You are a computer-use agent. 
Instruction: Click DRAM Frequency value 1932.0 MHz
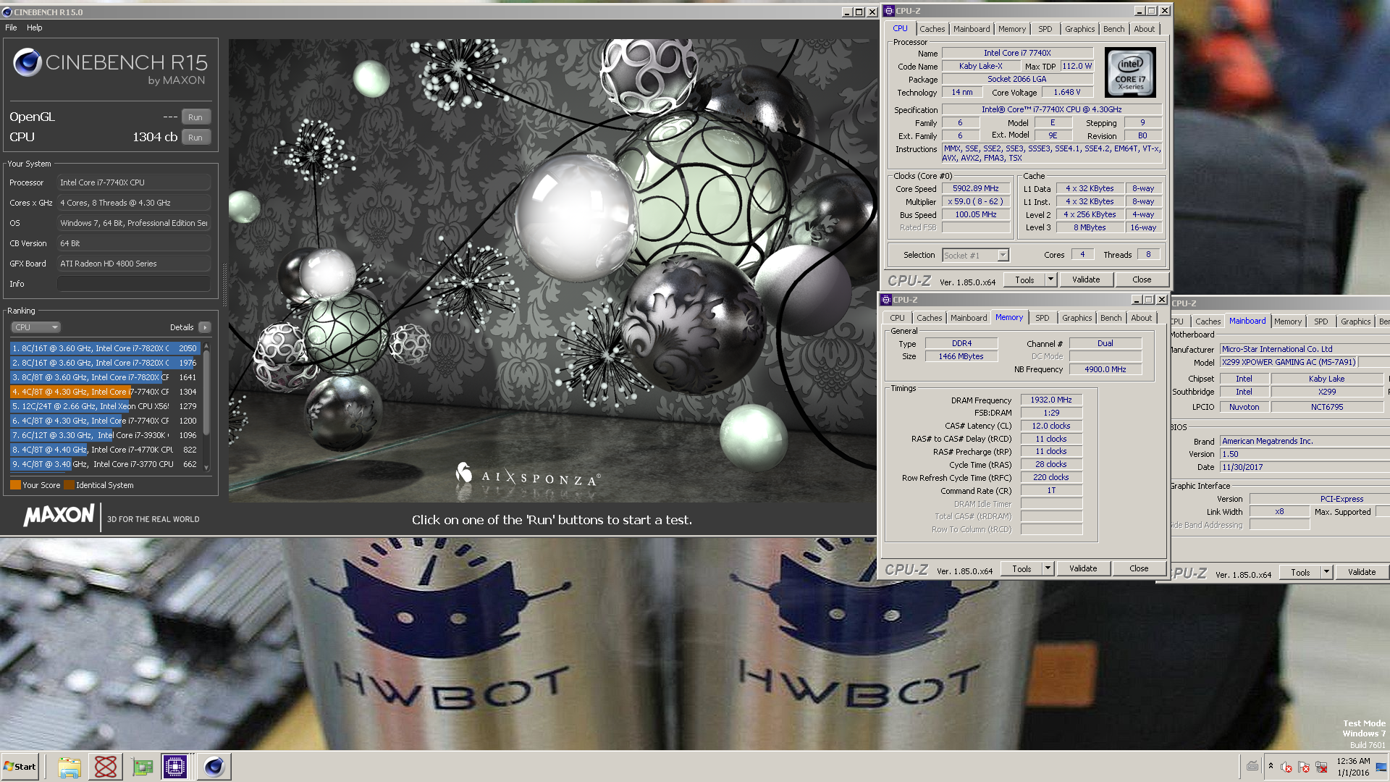tap(1051, 400)
